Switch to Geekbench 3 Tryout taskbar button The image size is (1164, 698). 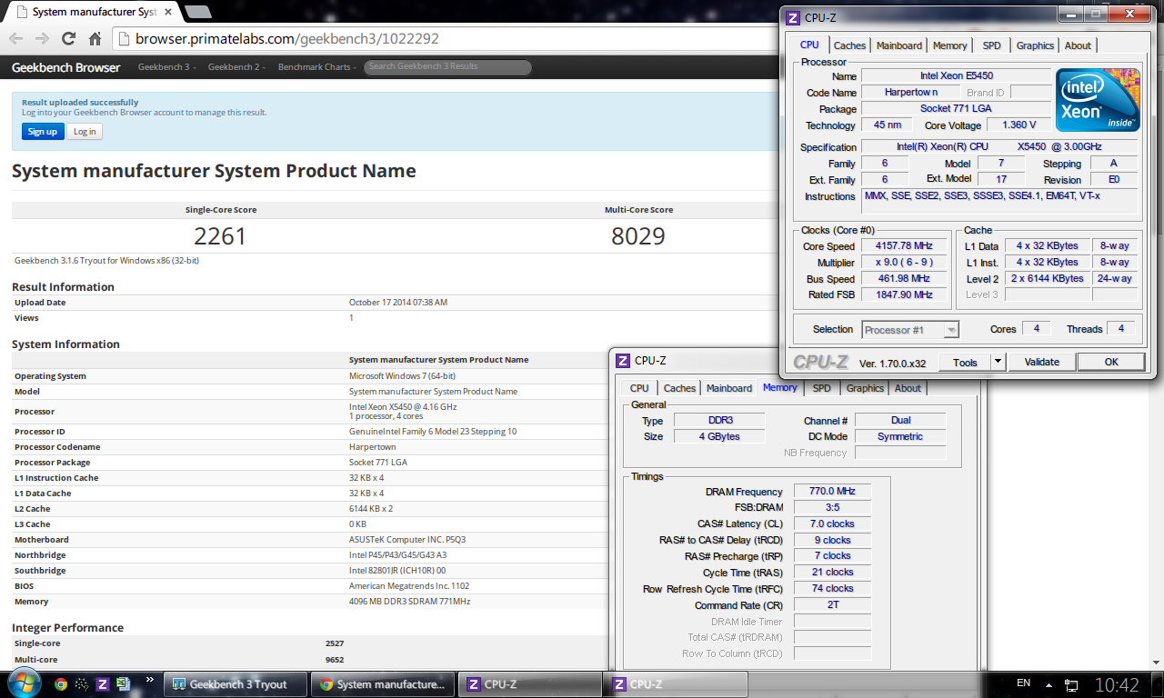[237, 684]
